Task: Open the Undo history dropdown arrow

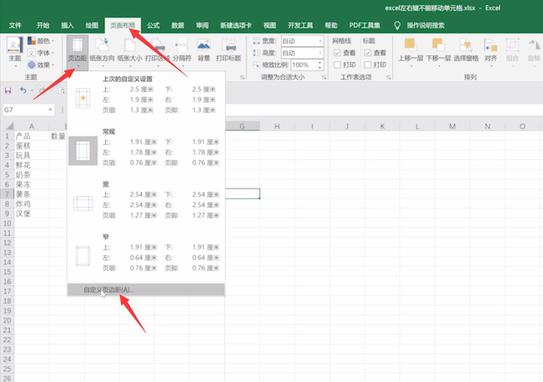Action: pos(32,91)
